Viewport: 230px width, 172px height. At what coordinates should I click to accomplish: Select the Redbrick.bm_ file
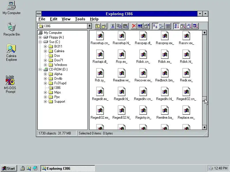pyautogui.click(x=165, y=75)
